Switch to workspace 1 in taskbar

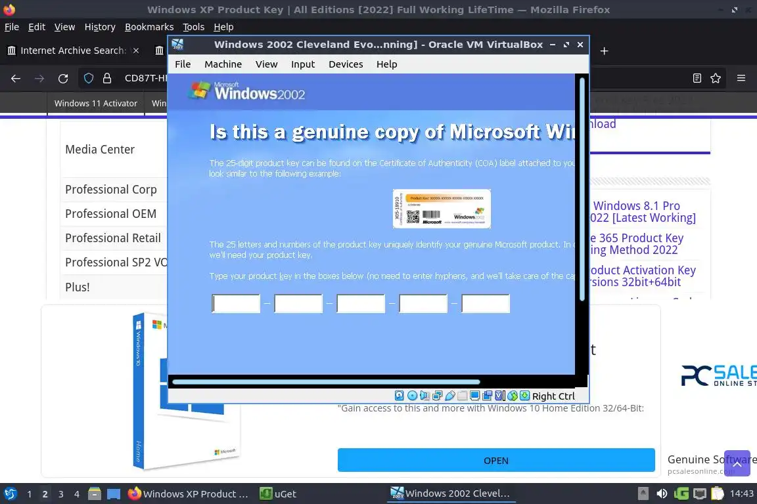[x=30, y=494]
